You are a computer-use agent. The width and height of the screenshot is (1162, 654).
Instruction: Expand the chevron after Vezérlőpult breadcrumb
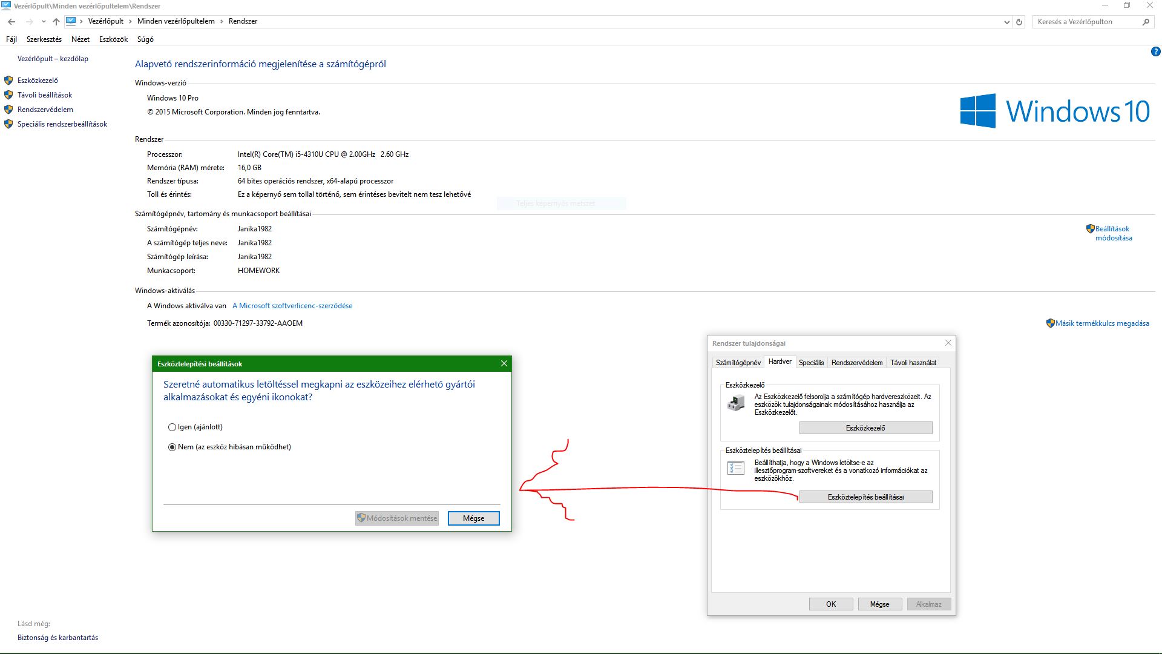pos(131,21)
